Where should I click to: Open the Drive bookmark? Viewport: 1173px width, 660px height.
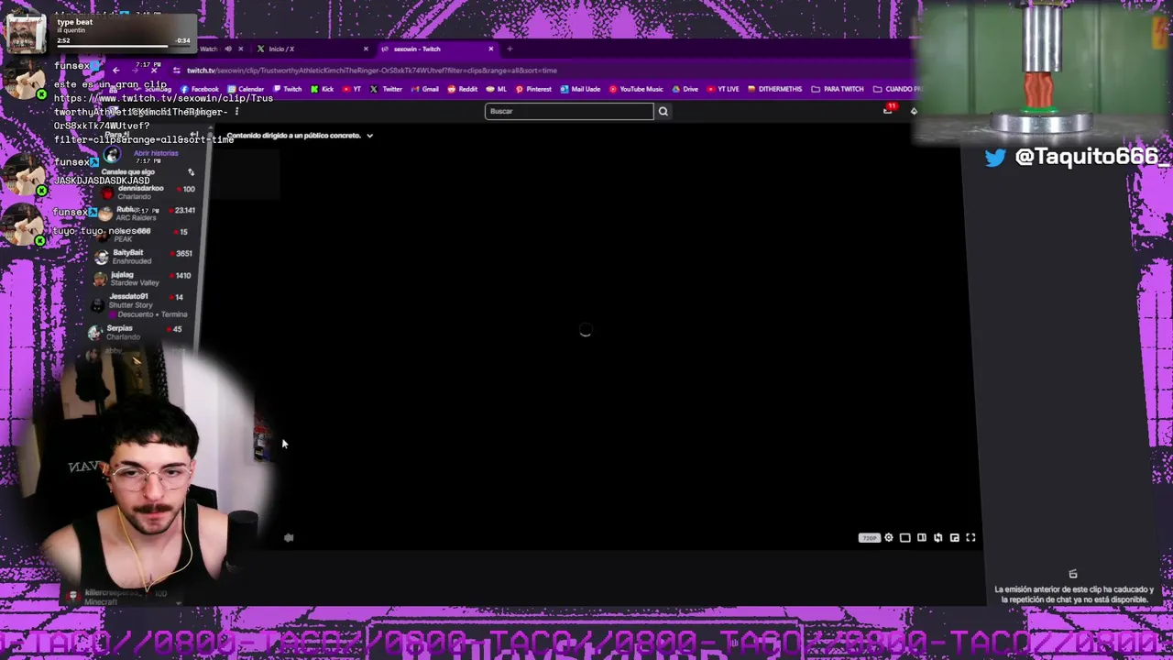tap(685, 89)
